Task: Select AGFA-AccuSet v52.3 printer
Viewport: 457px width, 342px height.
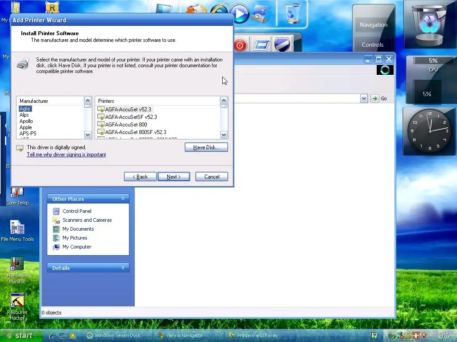Action: click(125, 110)
